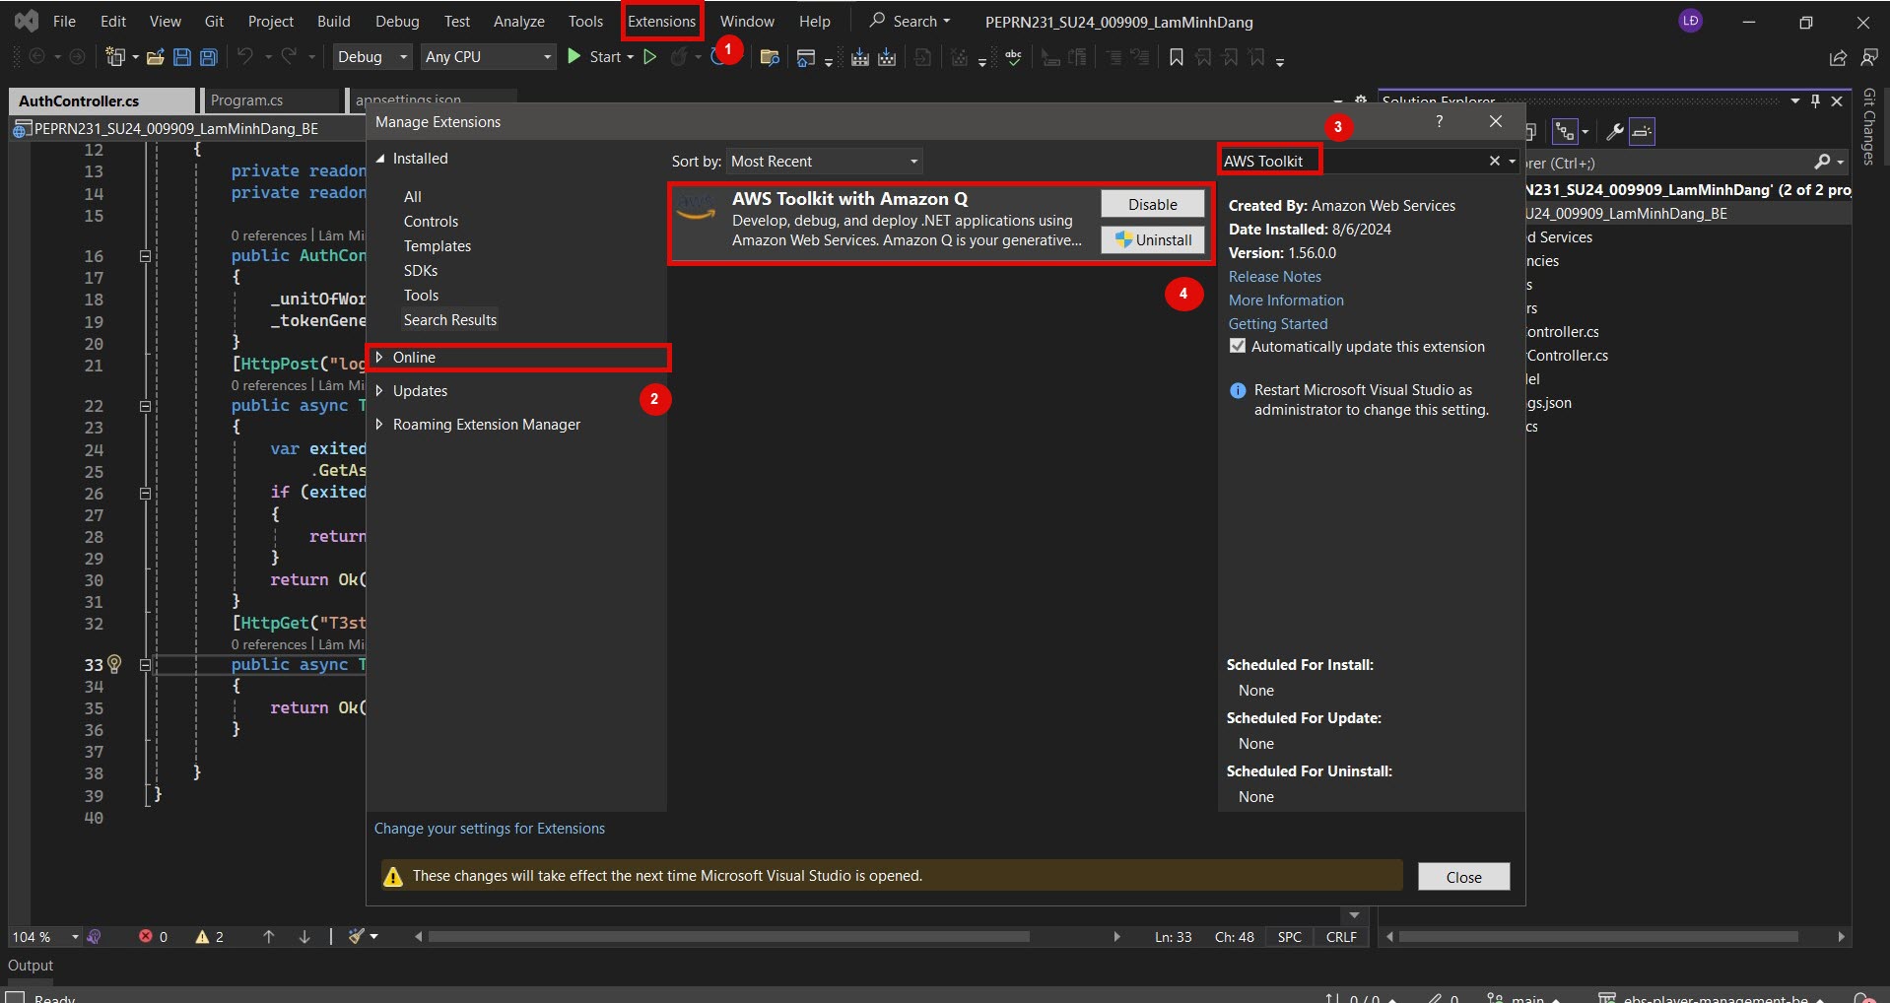Open the Any CPU platform dropdown
The image size is (1890, 1003).
(x=488, y=57)
